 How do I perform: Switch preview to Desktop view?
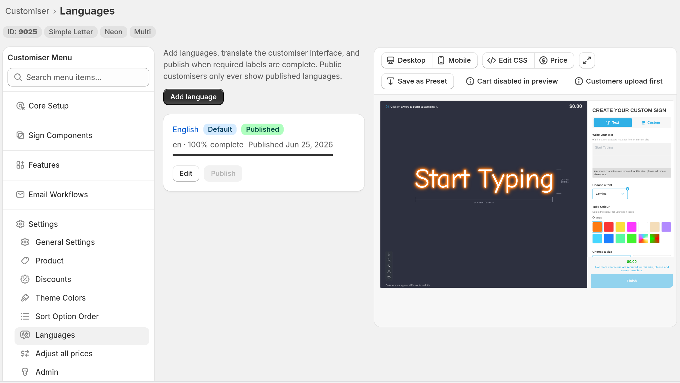[407, 60]
